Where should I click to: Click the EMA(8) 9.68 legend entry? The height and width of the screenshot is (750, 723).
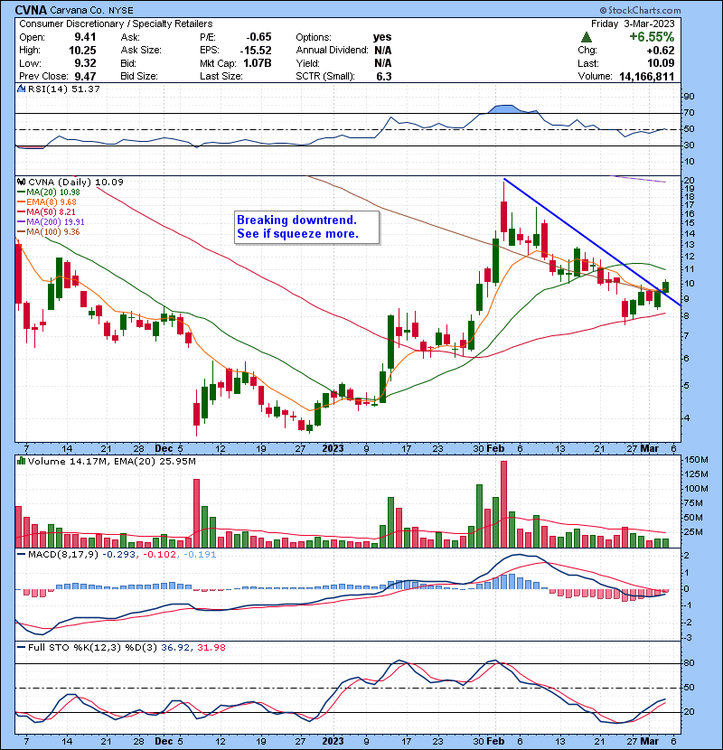tap(47, 202)
